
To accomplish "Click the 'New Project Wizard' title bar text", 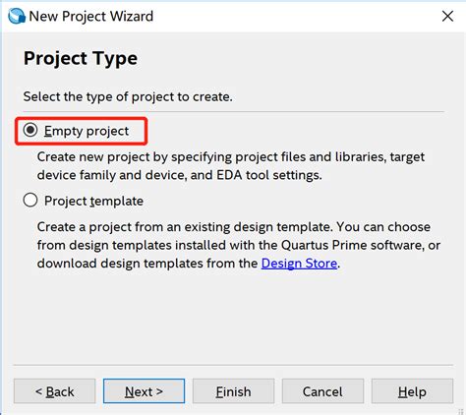I will [x=91, y=16].
